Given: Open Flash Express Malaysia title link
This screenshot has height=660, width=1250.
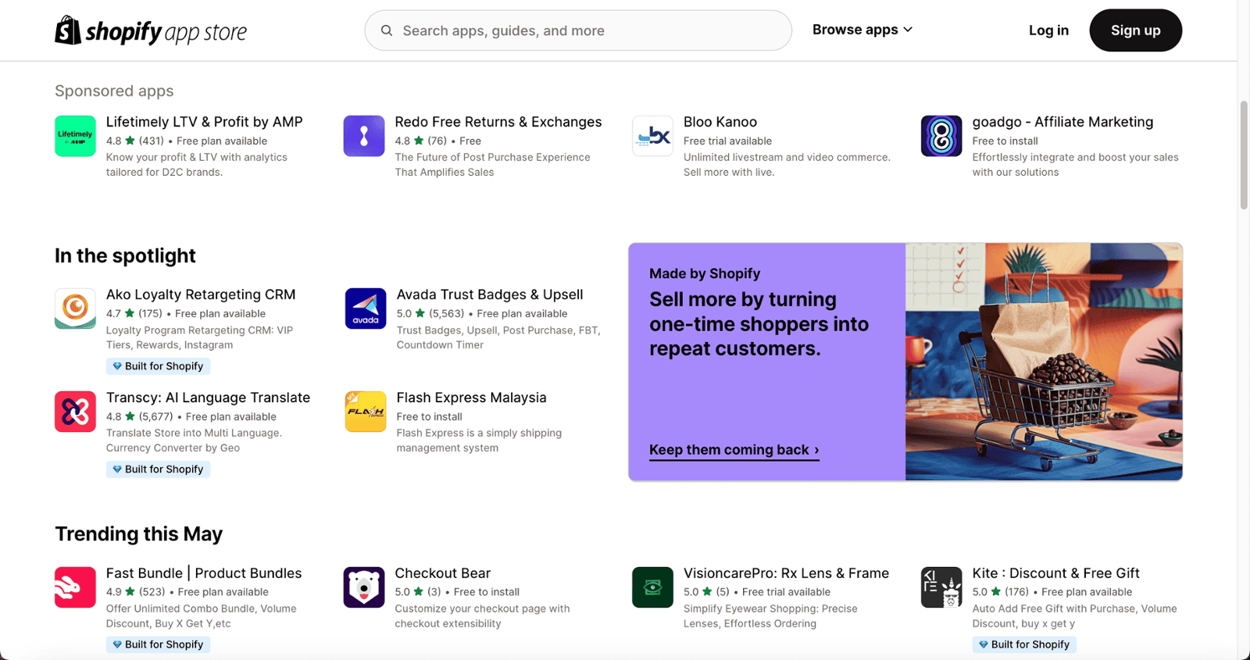Looking at the screenshot, I should [x=472, y=398].
